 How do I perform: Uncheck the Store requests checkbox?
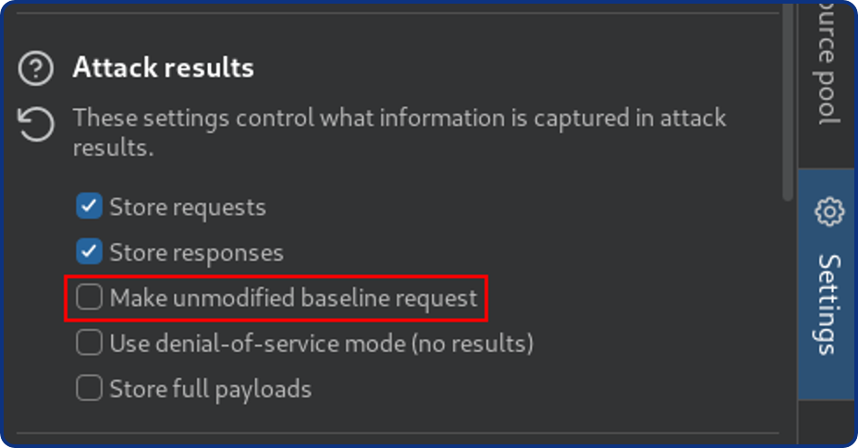click(89, 206)
